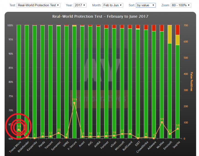Open the Test dropdown showing Real-World Protection Test

coord(38,5)
